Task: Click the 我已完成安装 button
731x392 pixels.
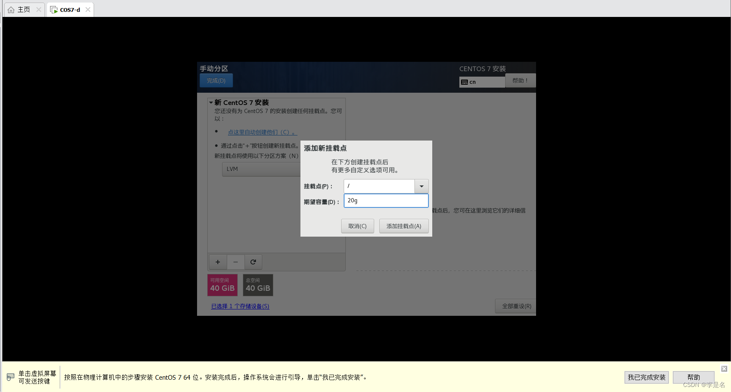Action: coord(647,377)
